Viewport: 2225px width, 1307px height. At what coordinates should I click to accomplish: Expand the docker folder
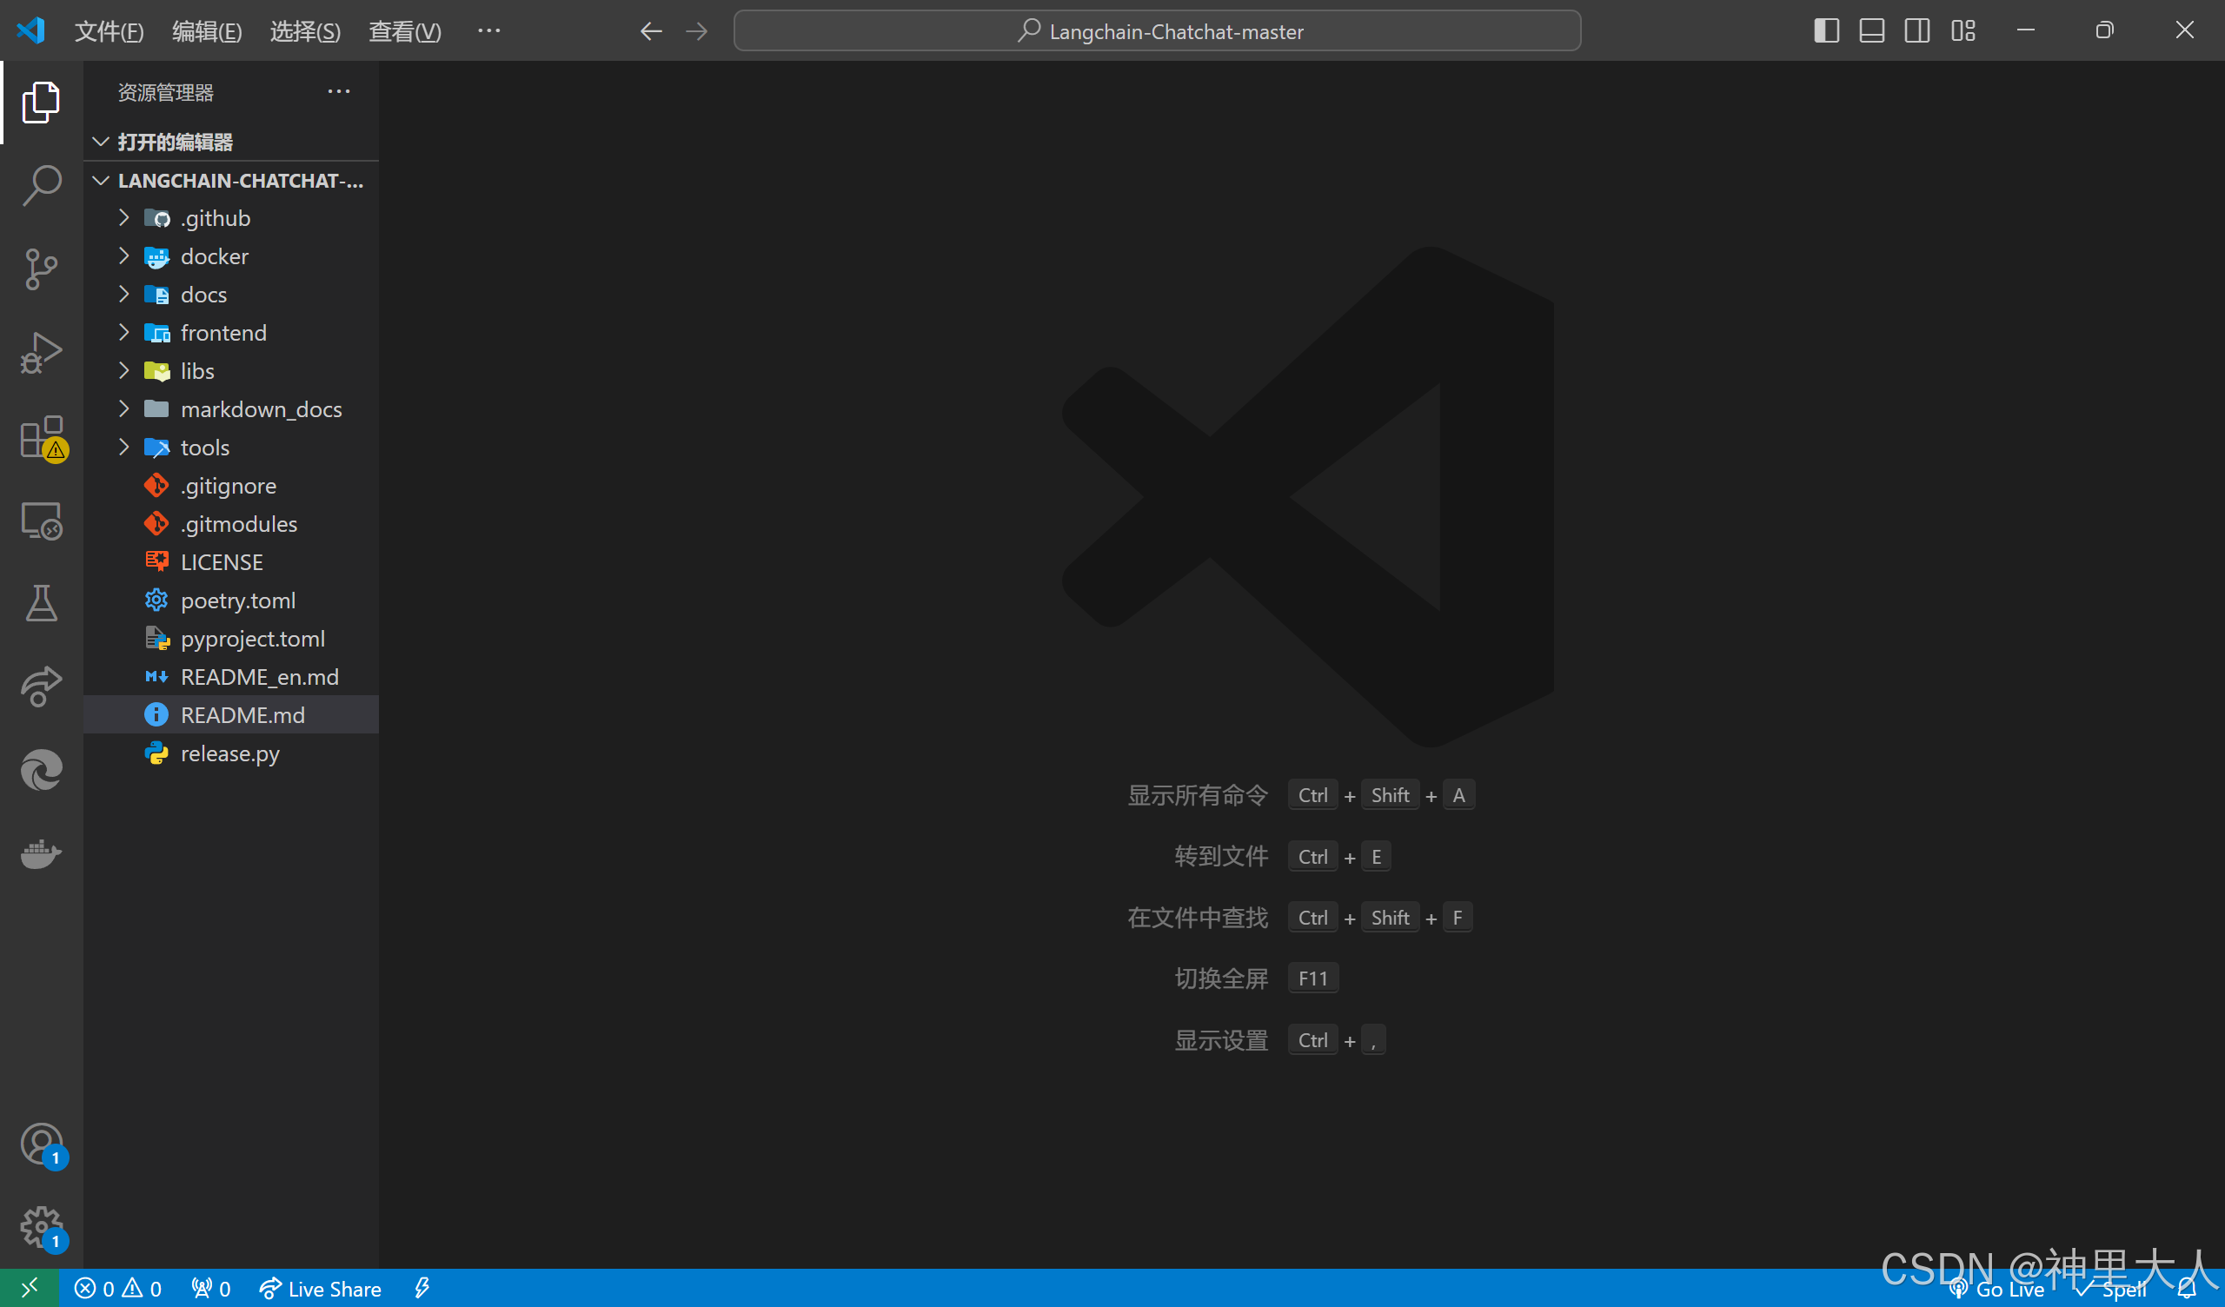point(123,256)
